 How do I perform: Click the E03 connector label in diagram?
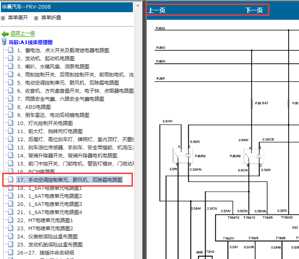295,228
